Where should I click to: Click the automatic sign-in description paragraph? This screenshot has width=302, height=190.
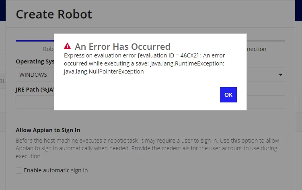147,148
